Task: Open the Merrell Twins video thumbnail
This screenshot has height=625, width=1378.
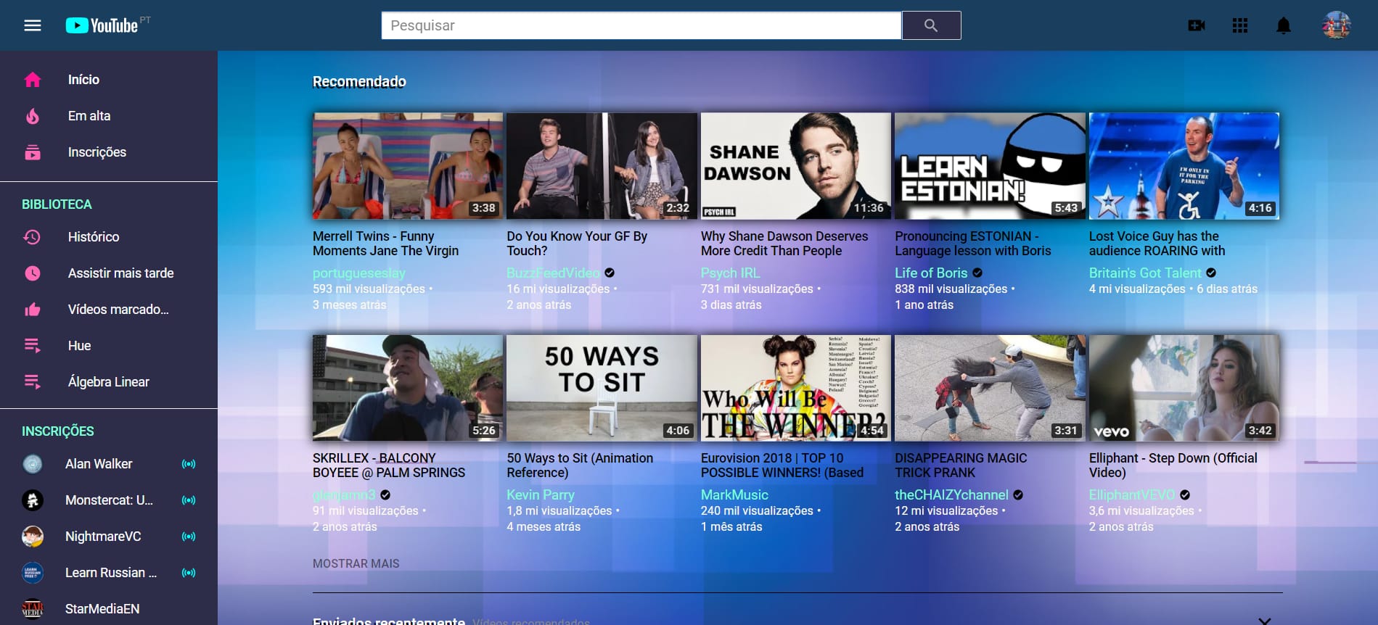Action: 408,165
